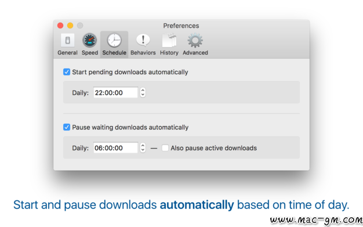Image resolution: width=363 pixels, height=227 pixels.
Task: Minimize the Preferences window
Action: [x=70, y=26]
